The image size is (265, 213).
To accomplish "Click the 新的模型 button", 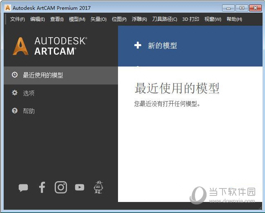I will (x=162, y=46).
